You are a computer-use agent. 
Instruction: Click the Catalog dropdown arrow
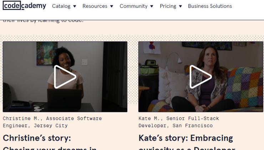coord(75,6)
